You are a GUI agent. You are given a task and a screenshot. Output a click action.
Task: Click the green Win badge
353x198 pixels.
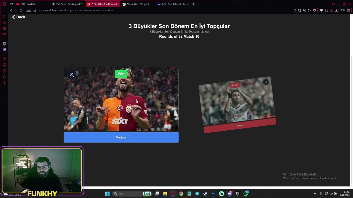coord(121,74)
